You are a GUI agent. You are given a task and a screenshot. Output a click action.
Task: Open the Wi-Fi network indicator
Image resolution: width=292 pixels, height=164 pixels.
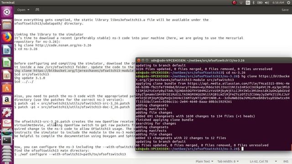click(241, 3)
